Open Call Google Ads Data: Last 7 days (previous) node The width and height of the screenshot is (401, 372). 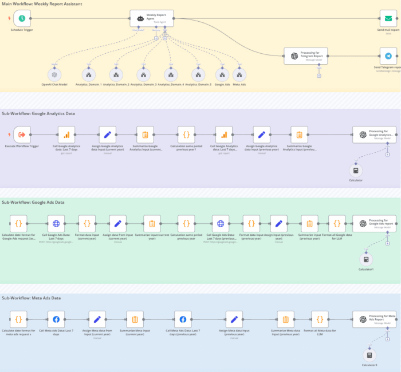pos(221,224)
